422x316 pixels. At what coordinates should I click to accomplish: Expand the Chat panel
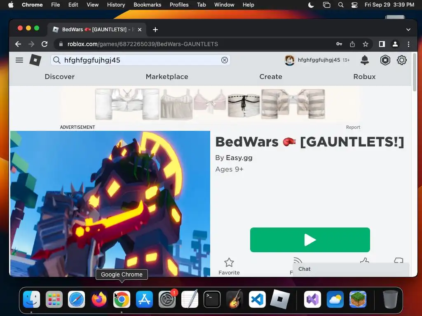(351, 269)
